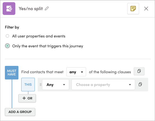Click the plus icon on the OR button
Viewport: 155px width, 121px height.
point(24,98)
